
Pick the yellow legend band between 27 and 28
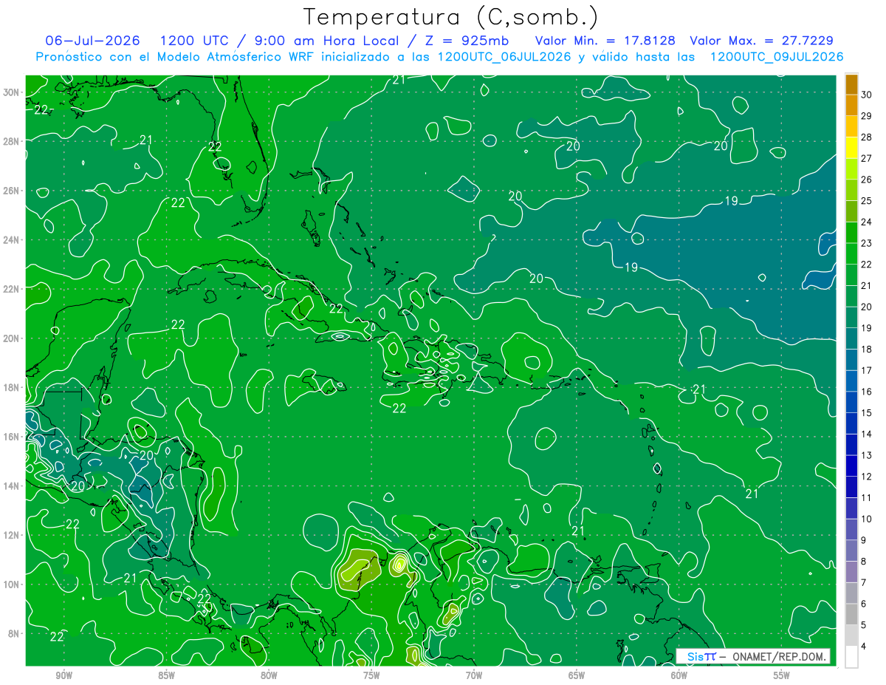point(851,148)
